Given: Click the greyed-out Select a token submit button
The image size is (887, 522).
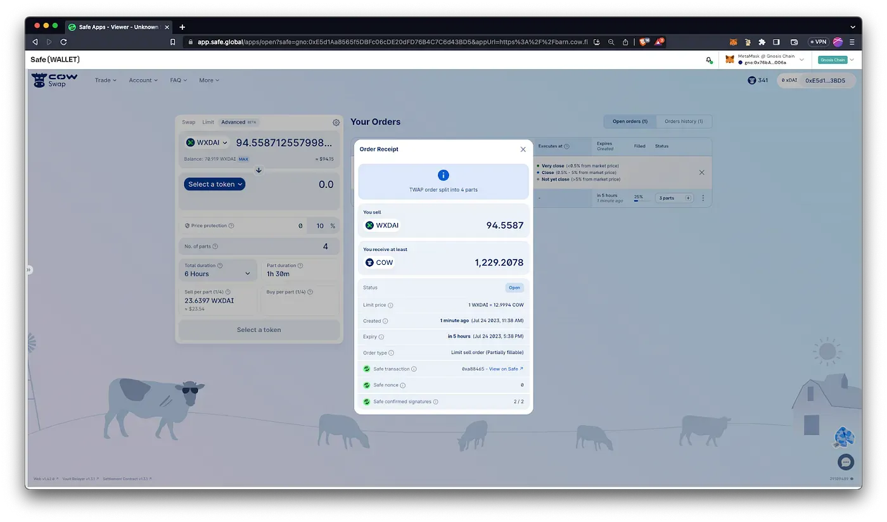Looking at the screenshot, I should (x=259, y=329).
